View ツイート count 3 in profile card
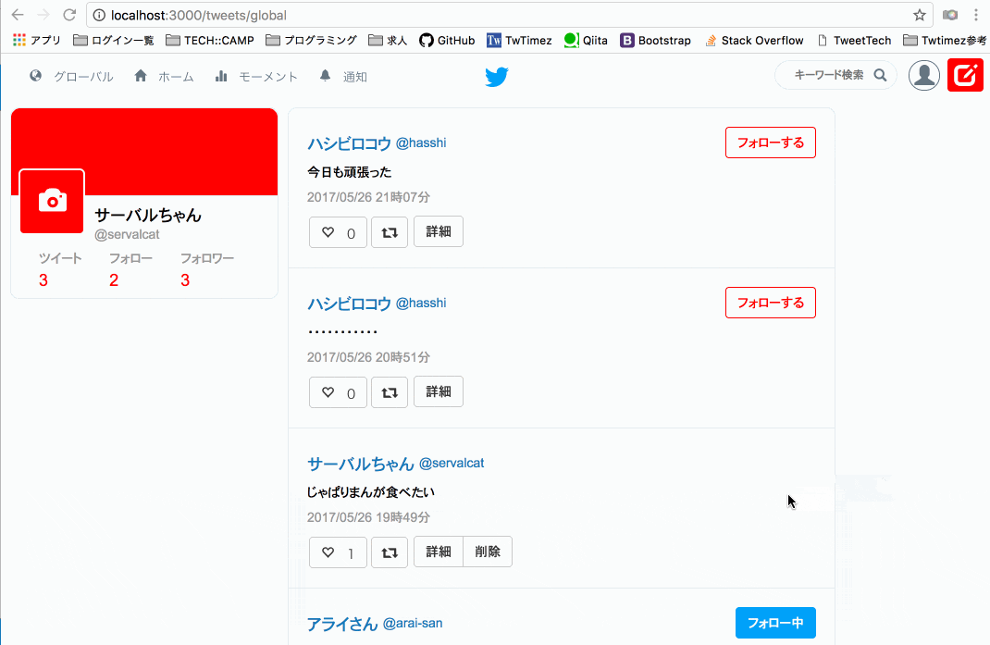Viewport: 990px width, 645px height. (43, 280)
